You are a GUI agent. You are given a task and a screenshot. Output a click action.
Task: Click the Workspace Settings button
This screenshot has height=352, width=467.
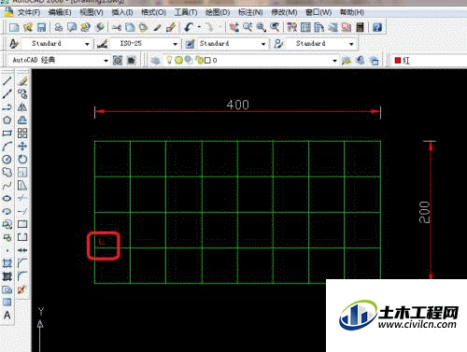[x=118, y=60]
